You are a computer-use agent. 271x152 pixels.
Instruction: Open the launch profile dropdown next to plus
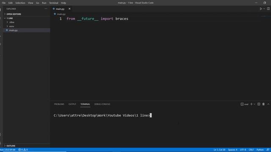254,104
